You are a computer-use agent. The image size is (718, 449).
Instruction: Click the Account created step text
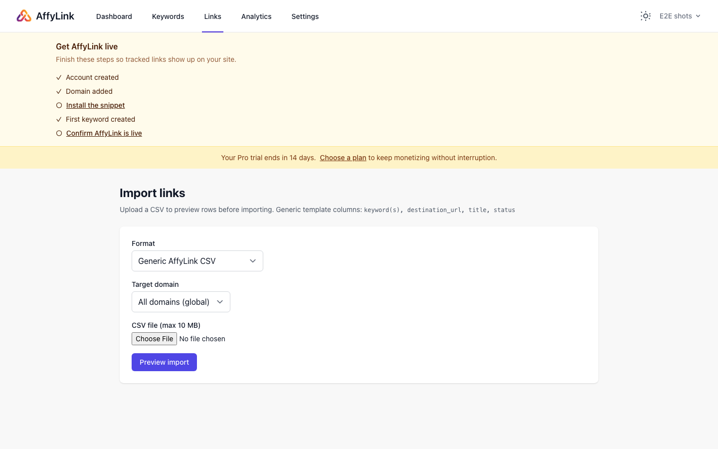tap(92, 77)
